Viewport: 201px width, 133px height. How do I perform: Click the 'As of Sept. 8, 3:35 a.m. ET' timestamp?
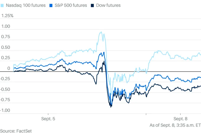[175, 125]
